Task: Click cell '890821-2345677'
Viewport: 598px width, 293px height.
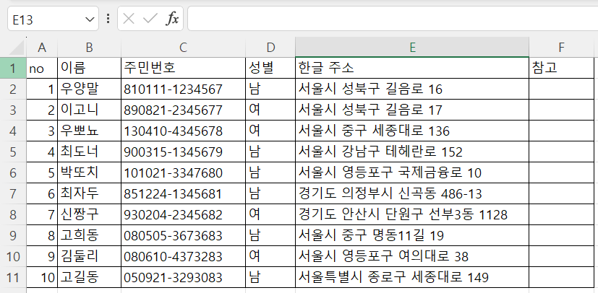Action: (184, 110)
